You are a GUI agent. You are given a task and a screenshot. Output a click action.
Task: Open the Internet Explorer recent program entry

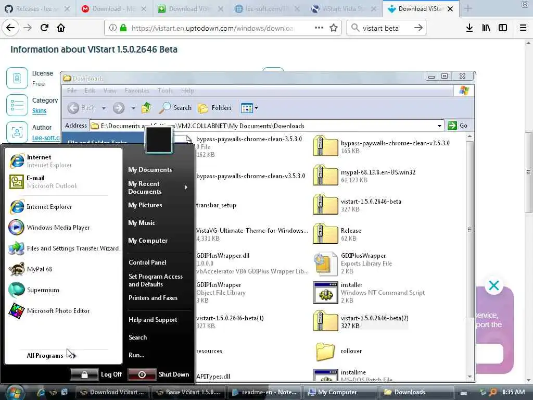[41, 206]
